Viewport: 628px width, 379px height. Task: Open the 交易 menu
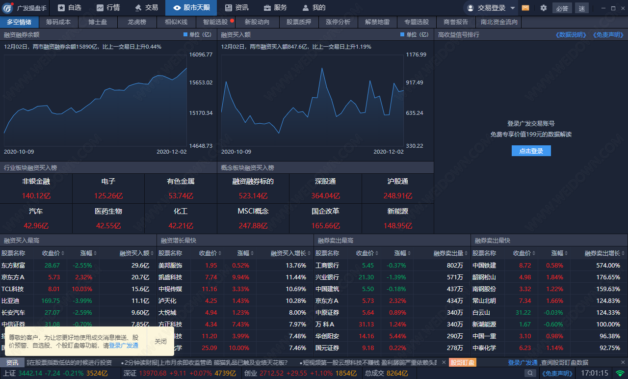coord(146,8)
